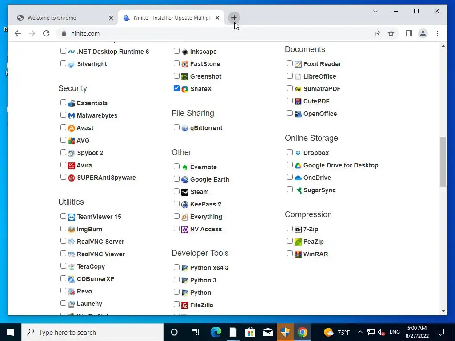455x341 pixels.
Task: Toggle the Chrome side panel
Action: (x=409, y=33)
